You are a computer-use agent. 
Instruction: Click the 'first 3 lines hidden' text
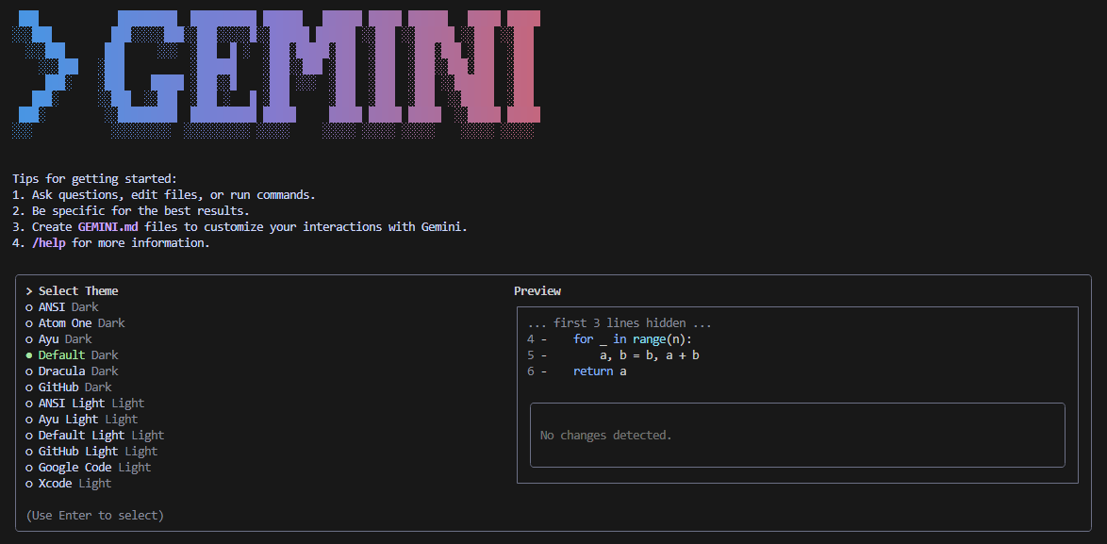tap(620, 323)
